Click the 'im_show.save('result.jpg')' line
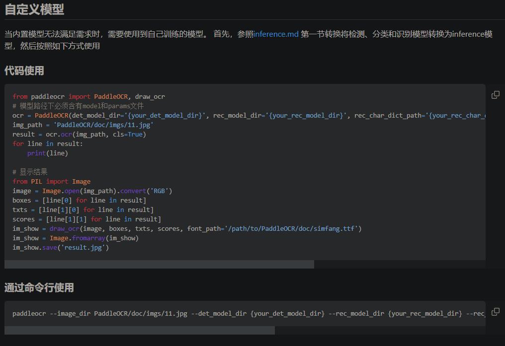505x346 pixels. [x=61, y=248]
